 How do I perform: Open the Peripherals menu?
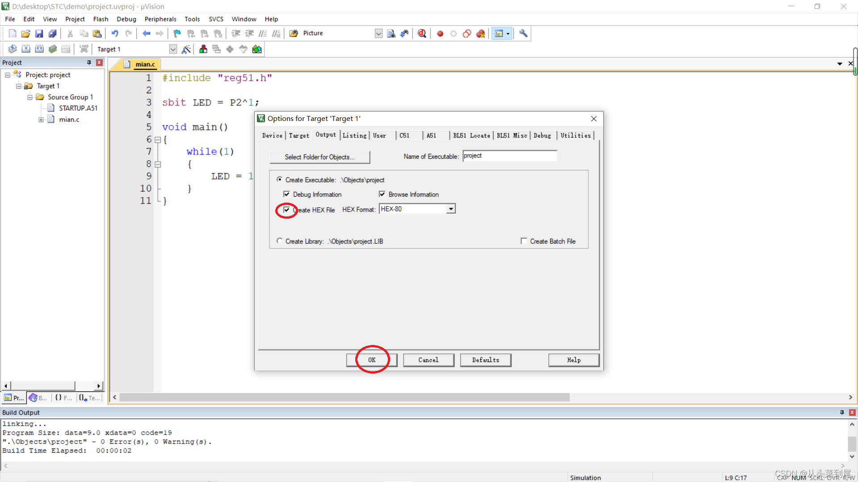click(160, 19)
